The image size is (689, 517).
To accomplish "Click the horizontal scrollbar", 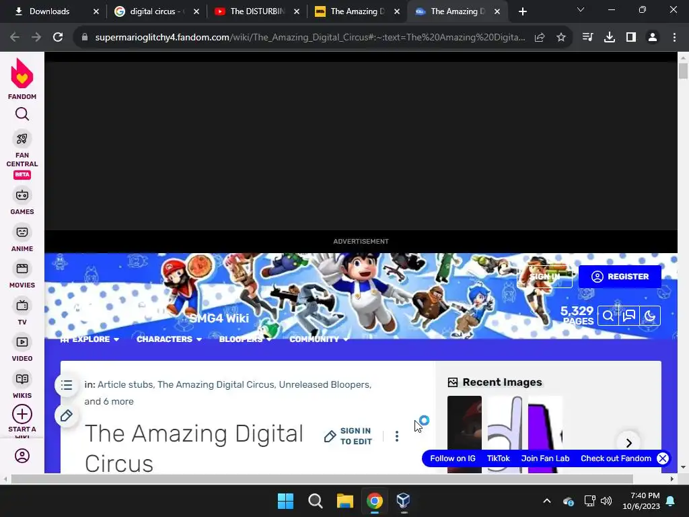I will tap(322, 479).
